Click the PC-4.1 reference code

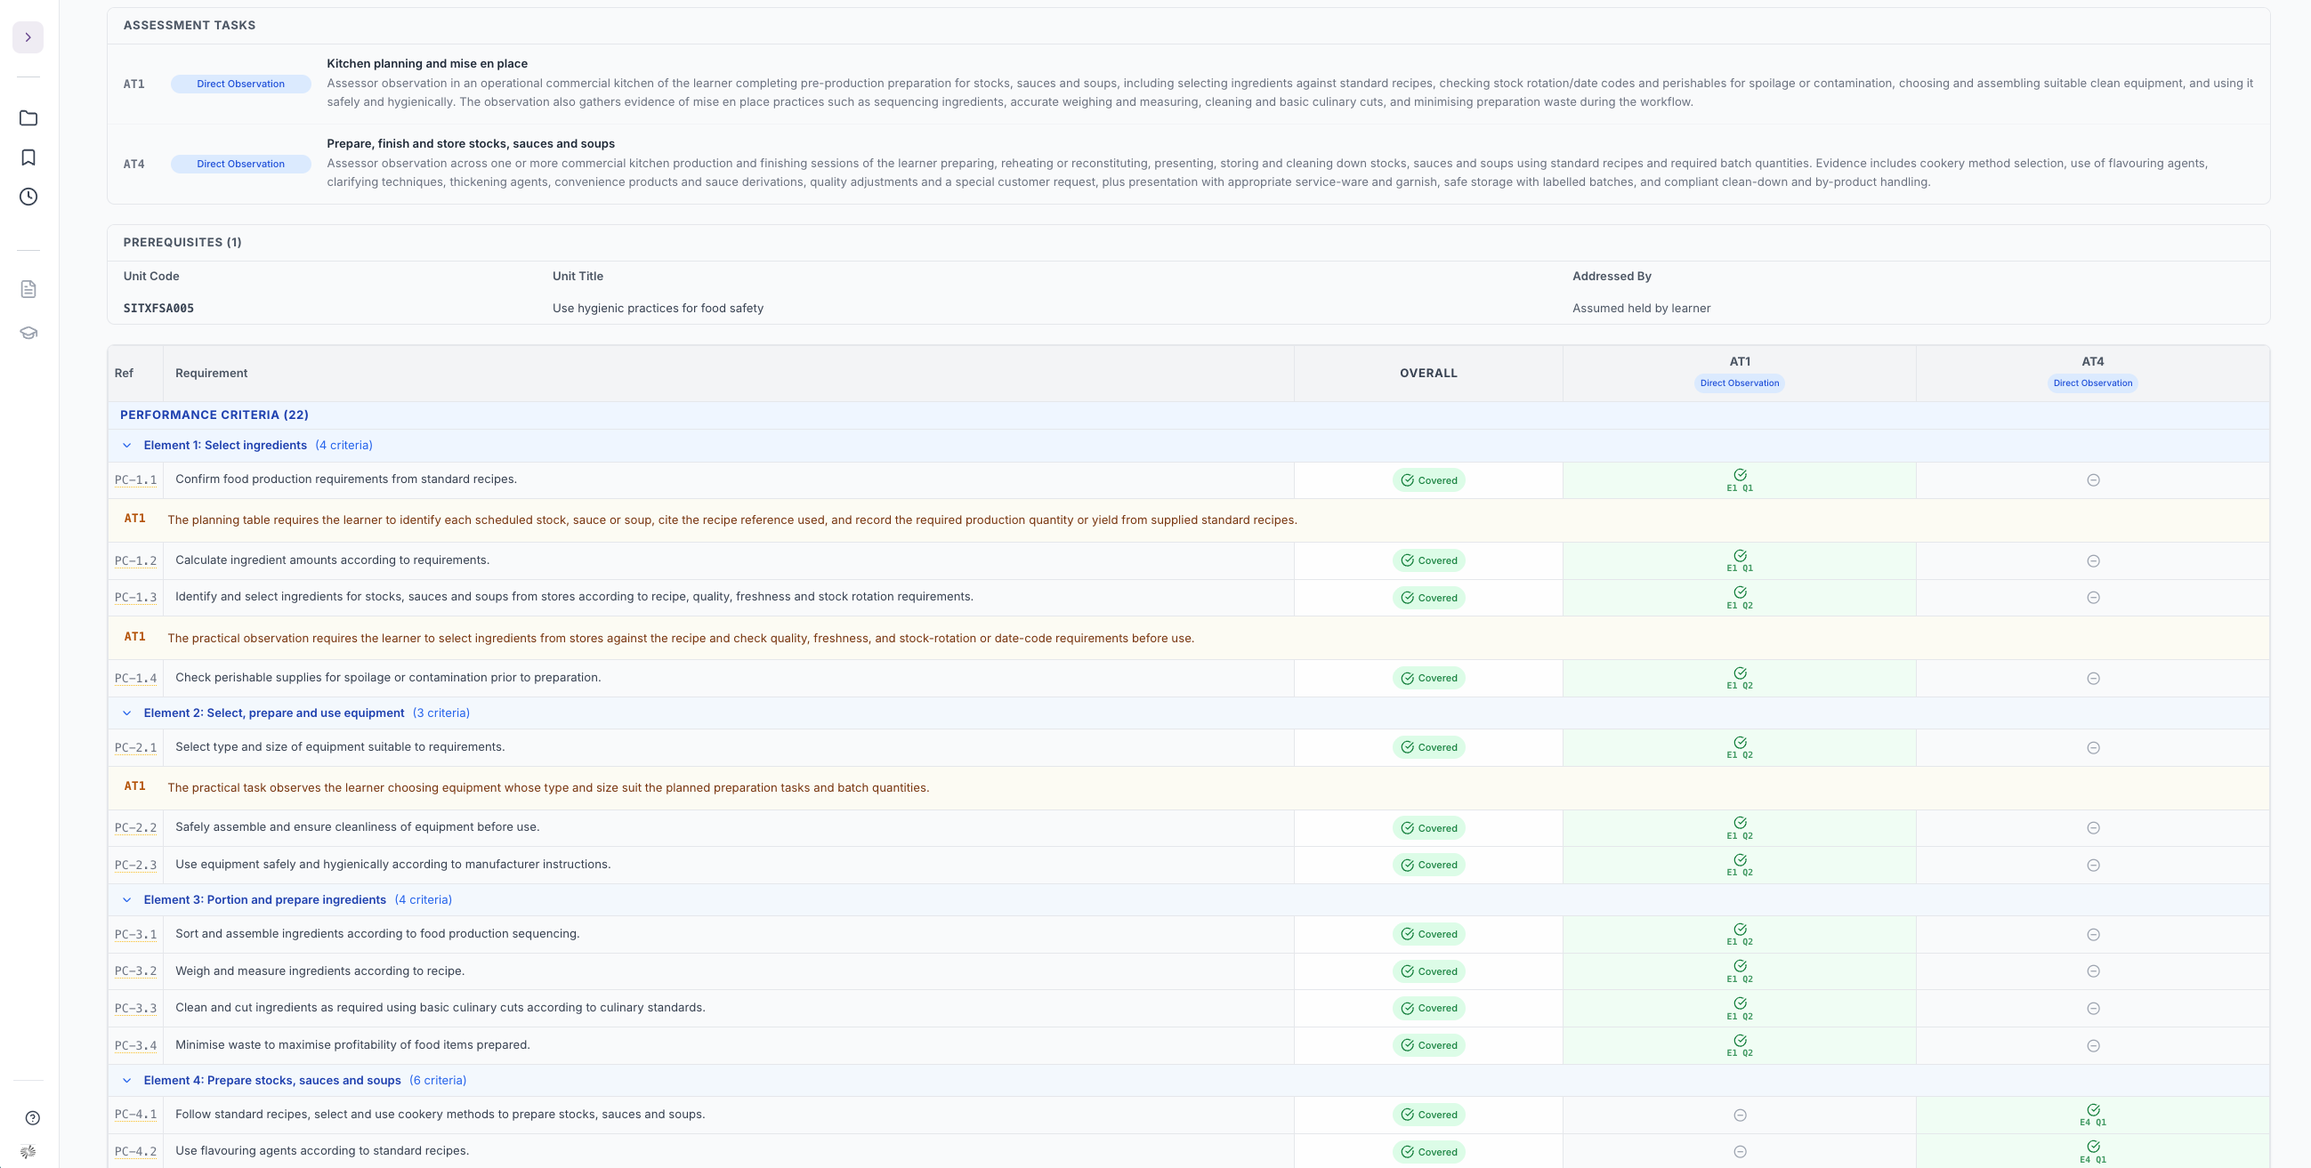click(135, 1116)
